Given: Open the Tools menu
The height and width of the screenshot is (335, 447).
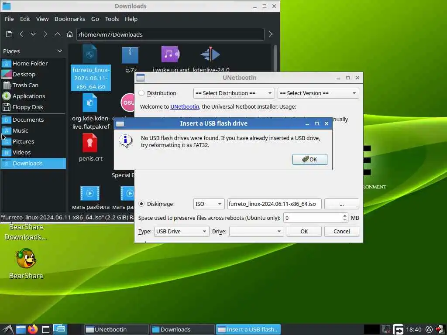Looking at the screenshot, I should point(112,19).
